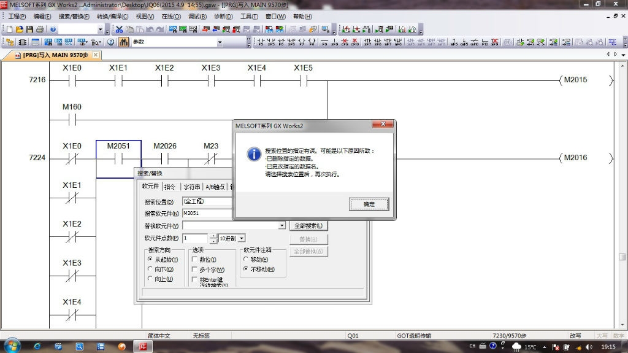Click the round question mark help icon
The image size is (628, 353).
110,42
